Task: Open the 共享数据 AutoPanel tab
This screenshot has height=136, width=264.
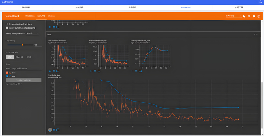Action: (79, 7)
